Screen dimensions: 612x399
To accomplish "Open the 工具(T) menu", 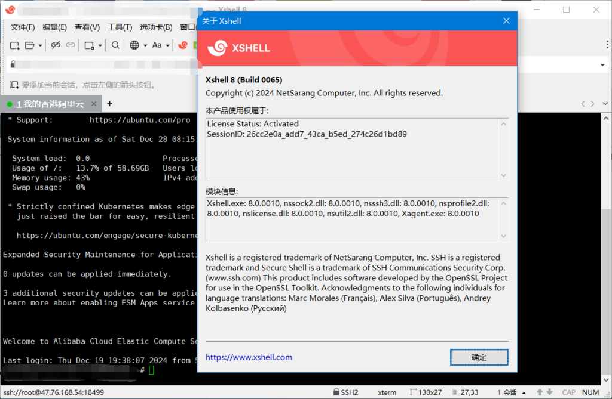I will coord(120,27).
